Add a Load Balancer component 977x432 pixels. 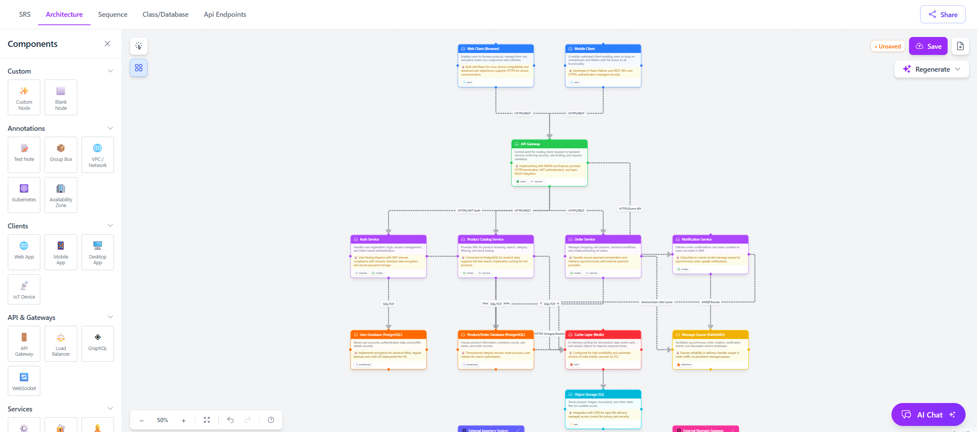tap(61, 343)
